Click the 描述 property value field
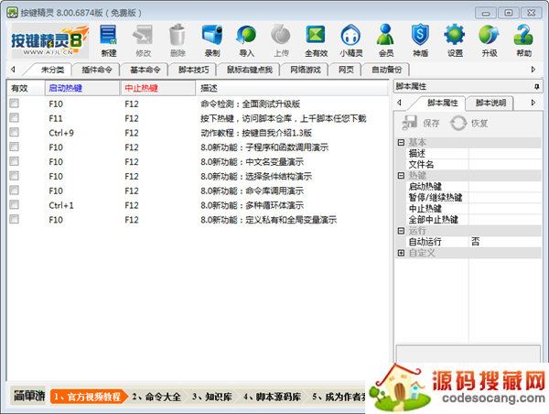Image resolution: width=549 pixels, height=414 pixels. coord(505,153)
